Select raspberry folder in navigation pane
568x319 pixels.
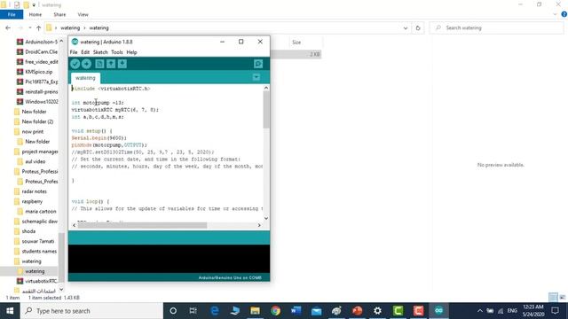click(28, 201)
